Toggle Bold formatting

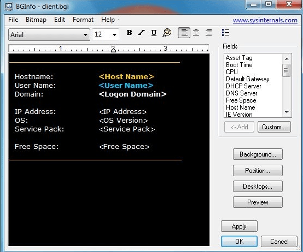[130, 33]
